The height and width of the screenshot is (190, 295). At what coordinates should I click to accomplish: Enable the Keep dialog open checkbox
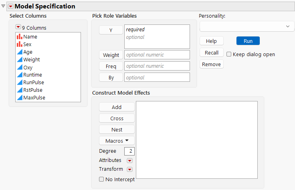229,54
